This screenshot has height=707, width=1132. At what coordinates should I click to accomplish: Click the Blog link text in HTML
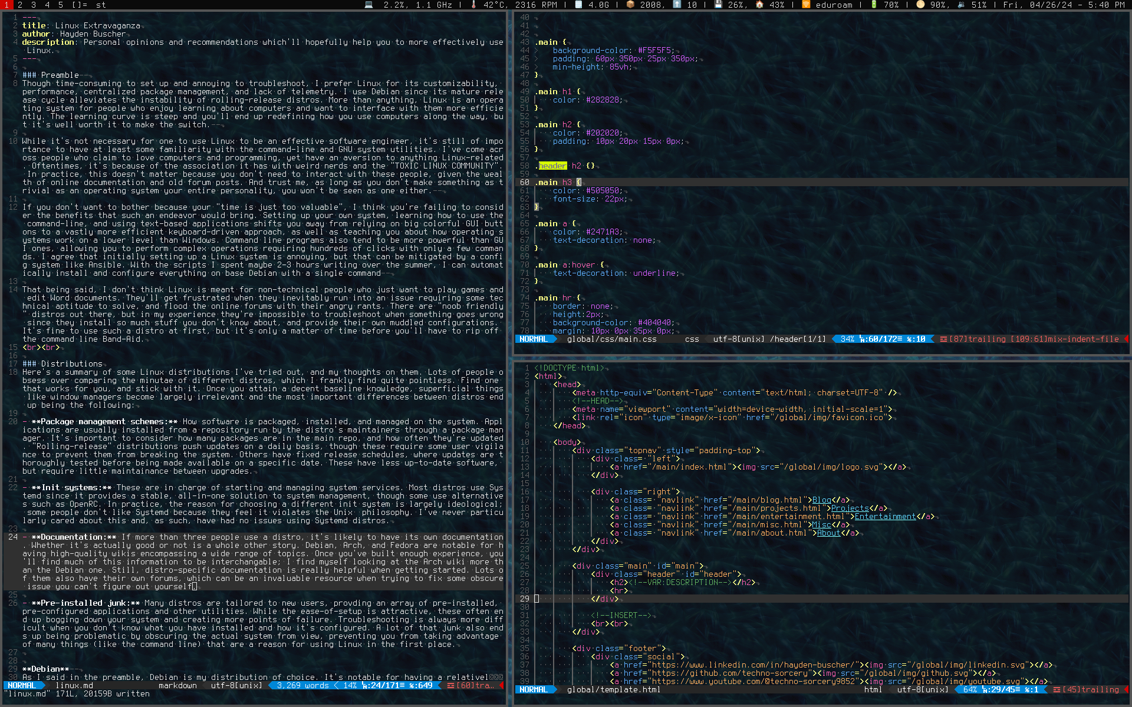(x=822, y=500)
